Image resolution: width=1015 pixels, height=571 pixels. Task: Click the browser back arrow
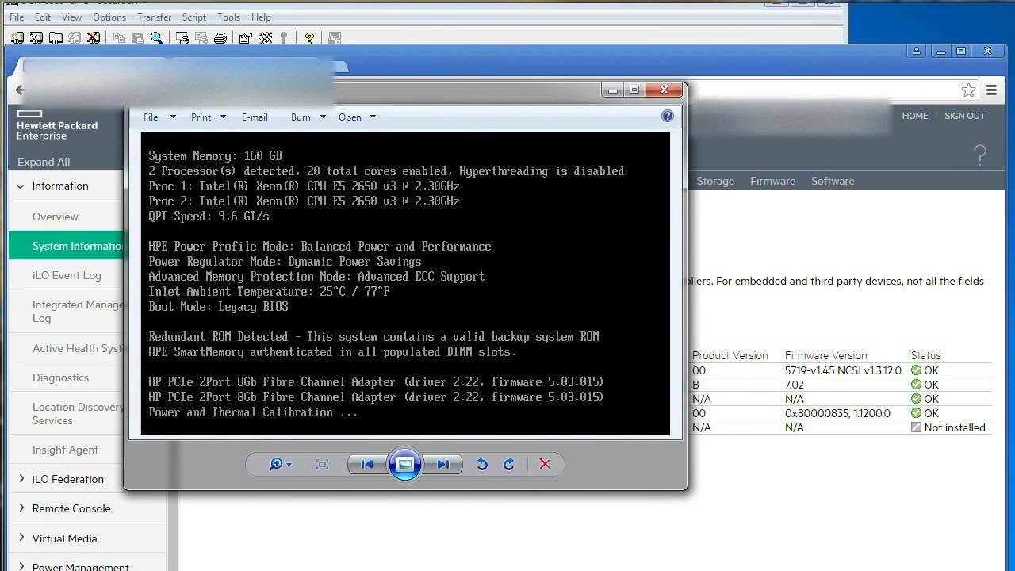click(x=19, y=90)
